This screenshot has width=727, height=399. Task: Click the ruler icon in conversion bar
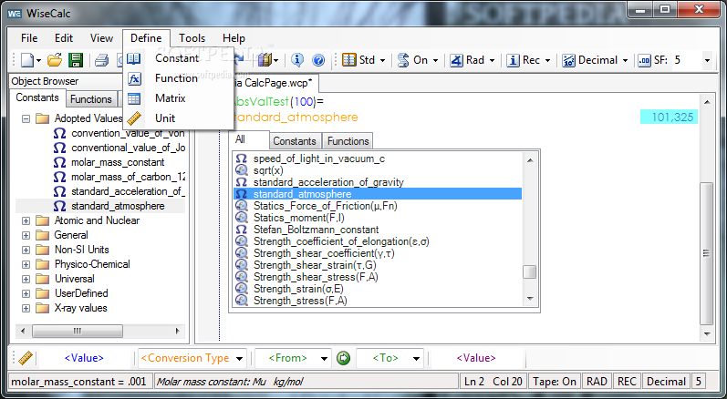tap(25, 358)
